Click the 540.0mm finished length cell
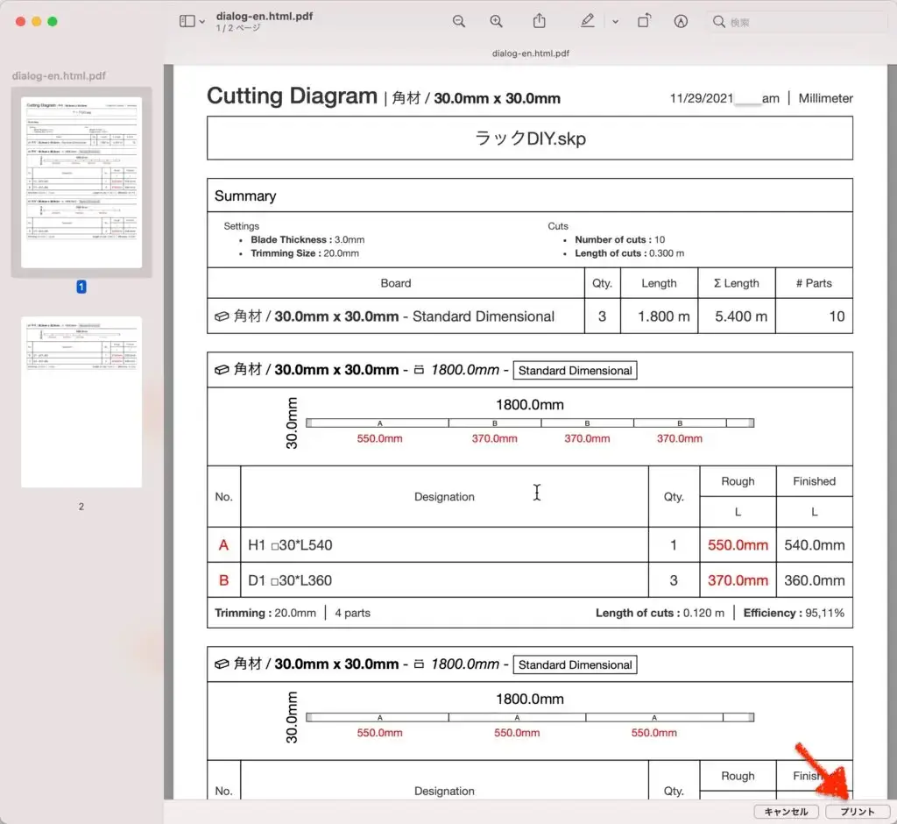Image resolution: width=897 pixels, height=824 pixels. point(814,544)
